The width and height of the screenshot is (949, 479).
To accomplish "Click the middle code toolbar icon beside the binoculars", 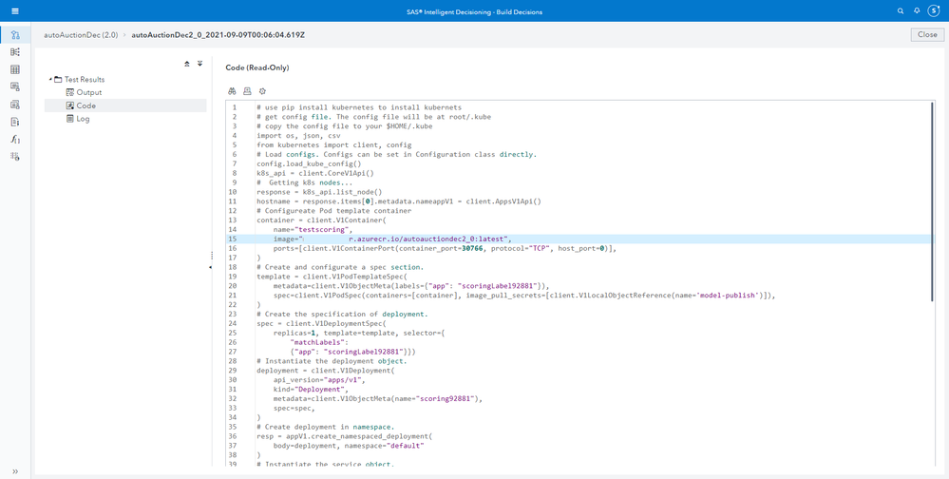I will point(247,91).
